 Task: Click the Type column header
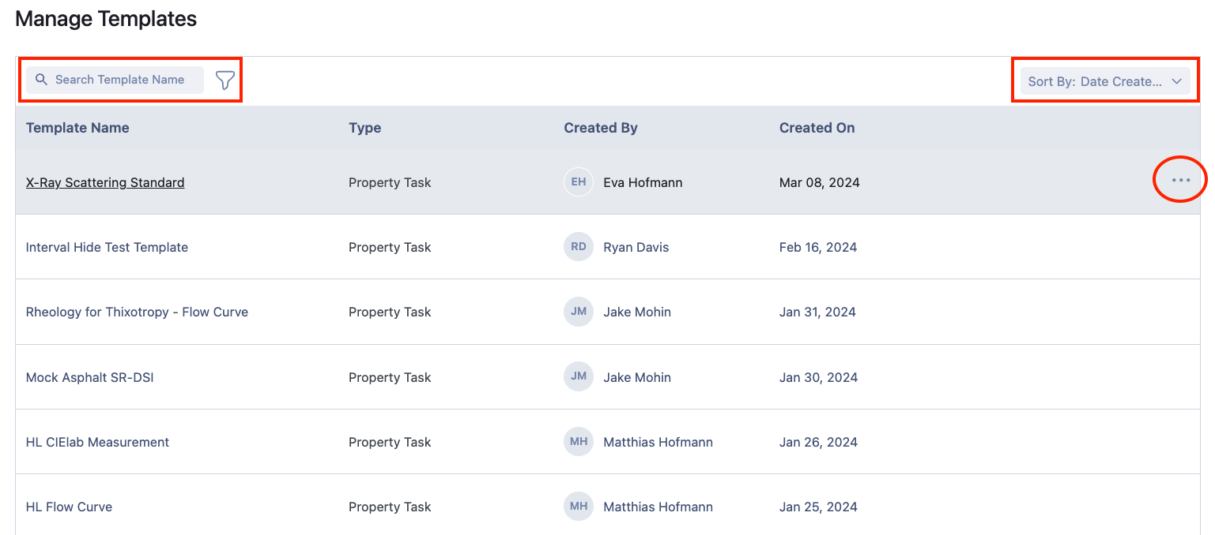(364, 128)
